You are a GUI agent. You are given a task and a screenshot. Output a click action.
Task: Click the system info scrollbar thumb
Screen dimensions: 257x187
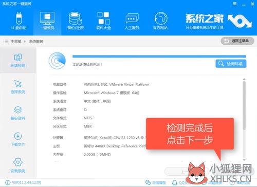coord(244,105)
